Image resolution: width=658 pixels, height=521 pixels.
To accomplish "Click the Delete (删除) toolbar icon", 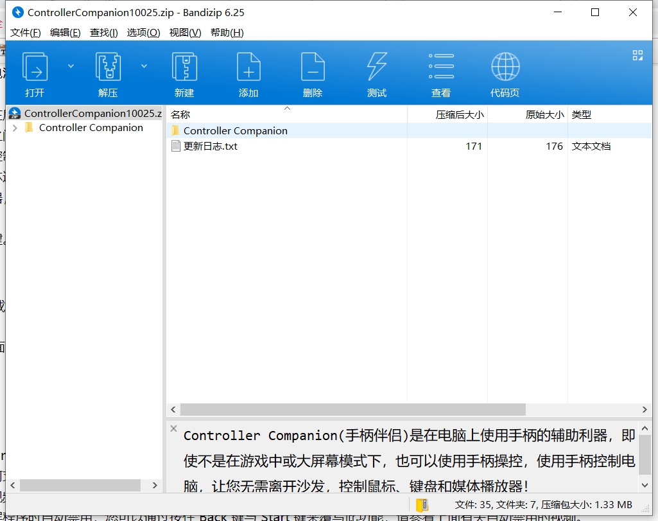I will pos(313,67).
